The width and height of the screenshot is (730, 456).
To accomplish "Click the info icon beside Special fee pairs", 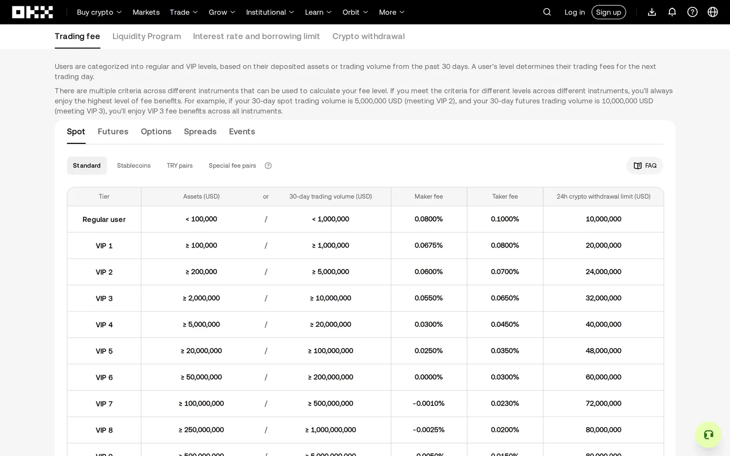I will tap(268, 166).
